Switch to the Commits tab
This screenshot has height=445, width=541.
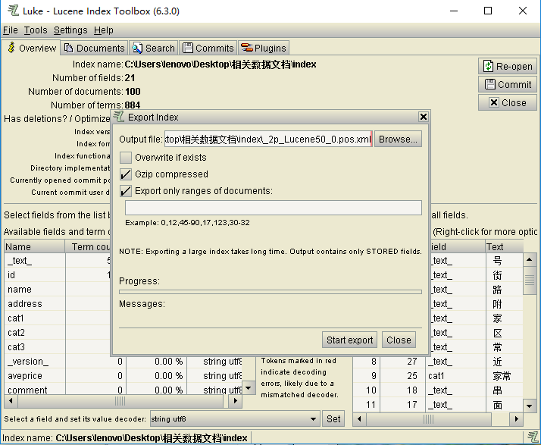point(208,48)
